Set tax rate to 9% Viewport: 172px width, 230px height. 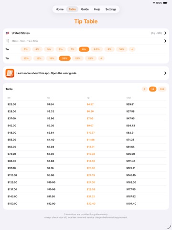tap(109, 49)
